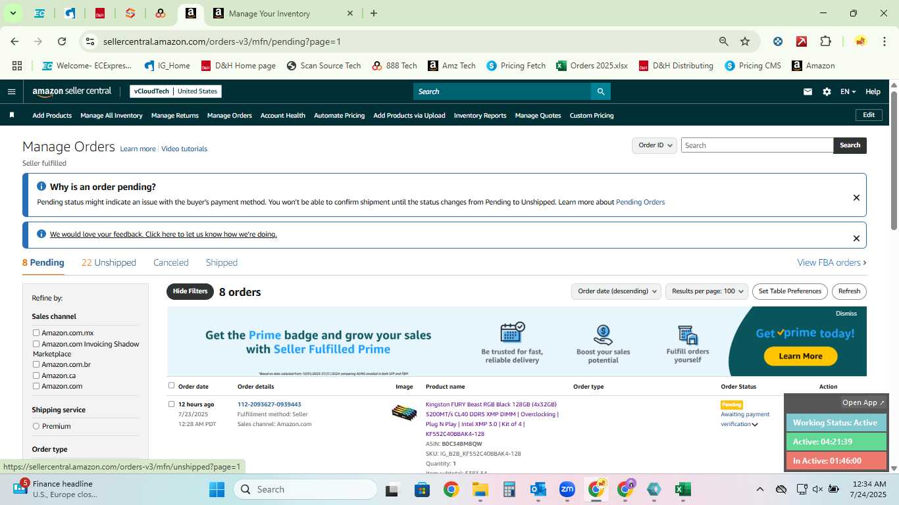Viewport: 899px width, 505px height.
Task: Bookmark this page with star icon
Action: pyautogui.click(x=745, y=41)
